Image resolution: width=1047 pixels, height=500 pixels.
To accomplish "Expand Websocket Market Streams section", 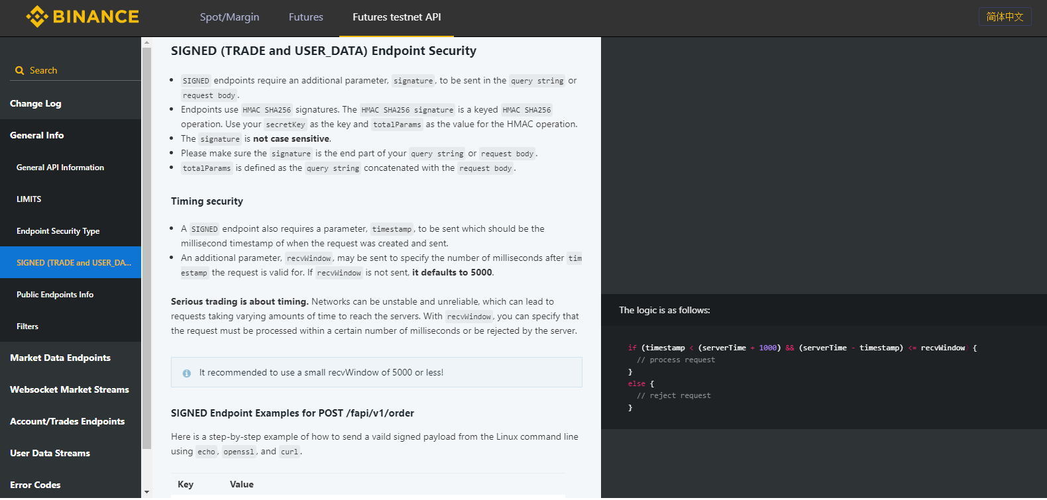I will pos(70,389).
